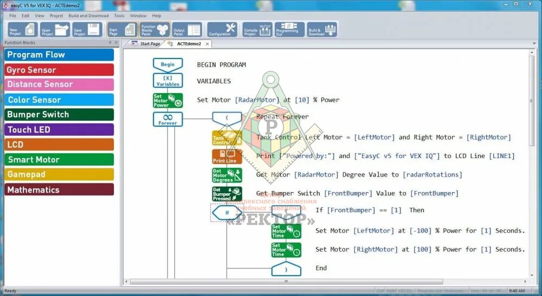Click the Save Project toolbar button
Image resolution: width=542 pixels, height=296 pixels.
coord(87,30)
